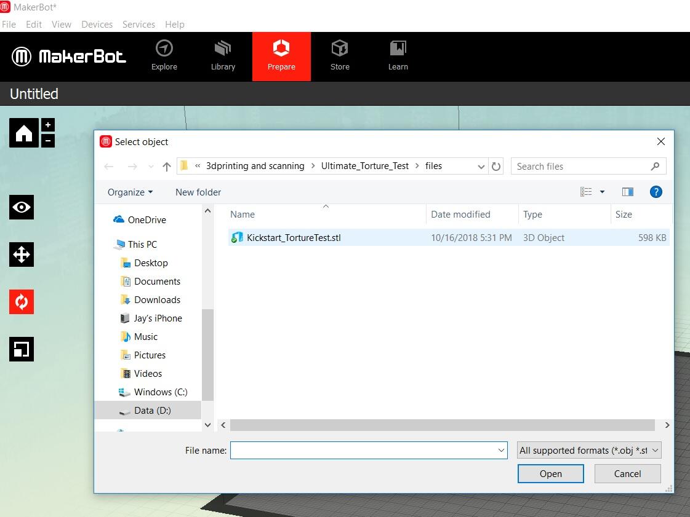Click New folder button
690x517 pixels.
click(198, 192)
